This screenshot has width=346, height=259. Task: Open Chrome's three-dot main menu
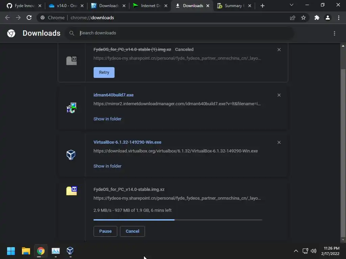(x=339, y=18)
